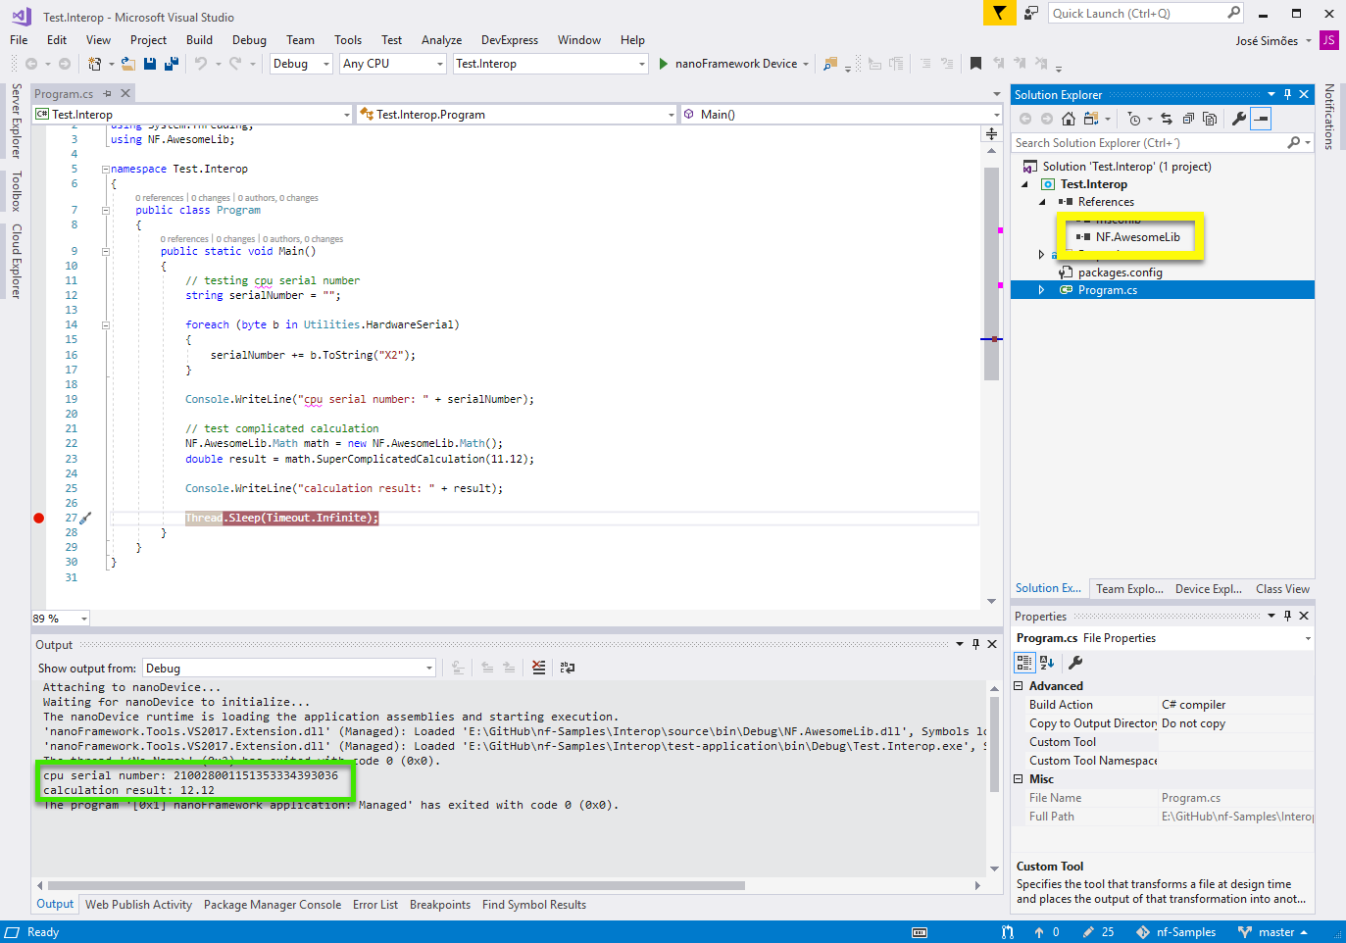The height and width of the screenshot is (943, 1346).
Task: Click the Undo arrow icon
Action: click(x=200, y=64)
